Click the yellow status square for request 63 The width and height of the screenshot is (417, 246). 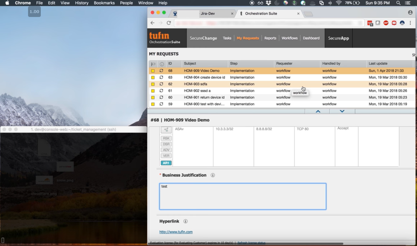(153, 77)
